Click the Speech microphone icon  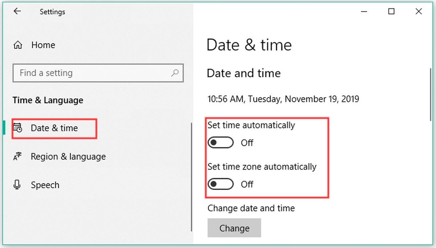[17, 185]
